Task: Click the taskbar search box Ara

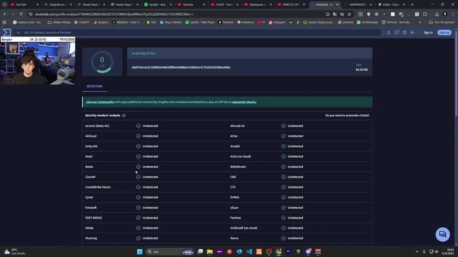Action: [x=170, y=252]
